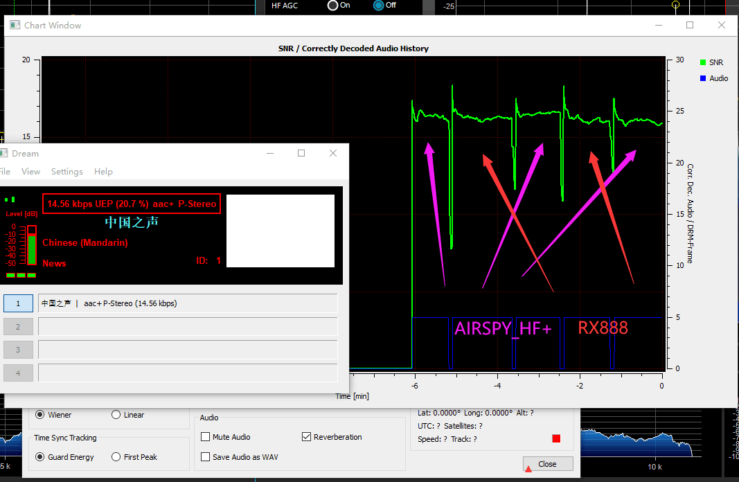
Task: Open the View menu in Dream
Action: click(x=30, y=172)
